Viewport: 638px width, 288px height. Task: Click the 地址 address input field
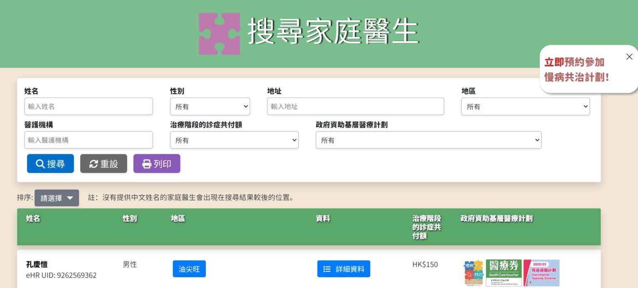coord(355,107)
